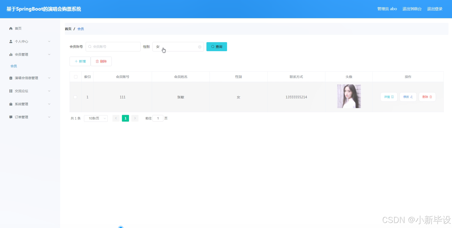Run the search with the 查询 button
This screenshot has height=228, width=452.
[x=216, y=46]
